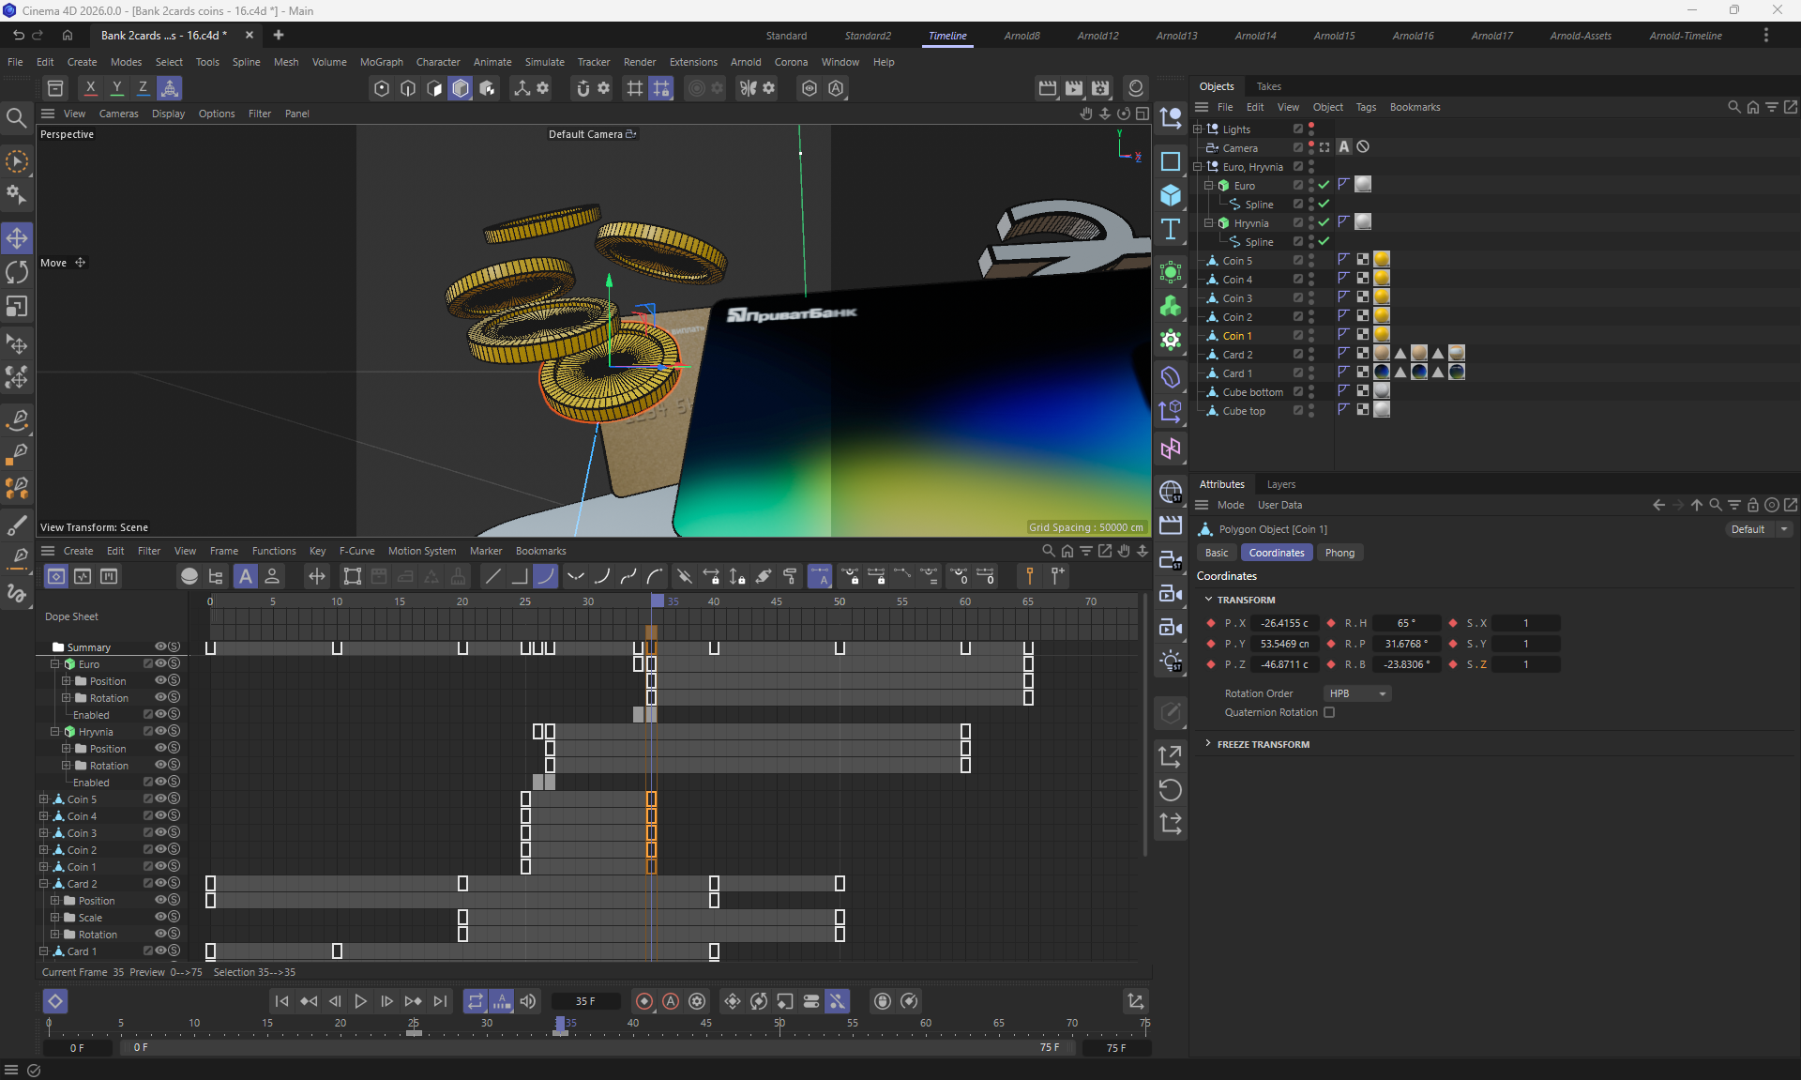This screenshot has height=1080, width=1801.
Task: Select the Move tool in left toolbar
Action: pos(17,238)
